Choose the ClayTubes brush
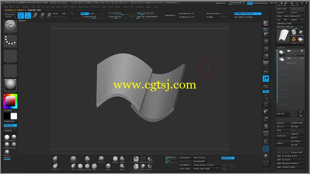 point(87,167)
